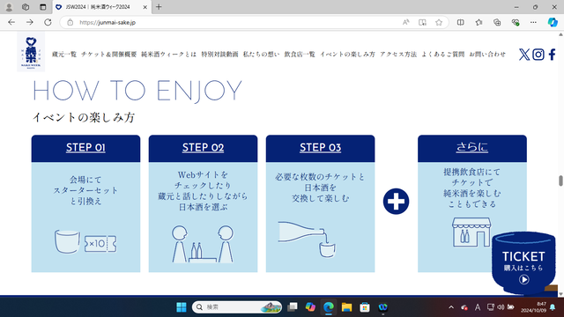This screenshot has height=317, width=564.
Task: Click the TICKET 購入はこちら cup button
Action: point(523,262)
